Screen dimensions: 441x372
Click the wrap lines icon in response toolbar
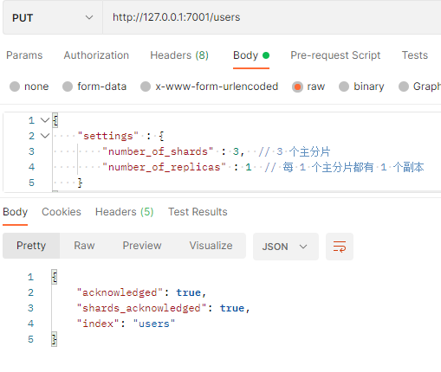pos(340,247)
